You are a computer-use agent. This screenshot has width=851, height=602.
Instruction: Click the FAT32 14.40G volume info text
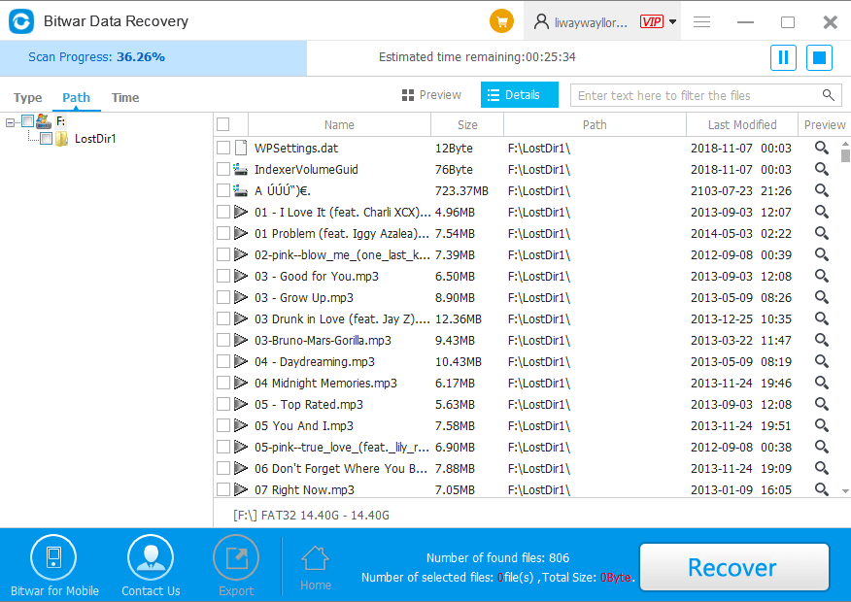tap(312, 516)
